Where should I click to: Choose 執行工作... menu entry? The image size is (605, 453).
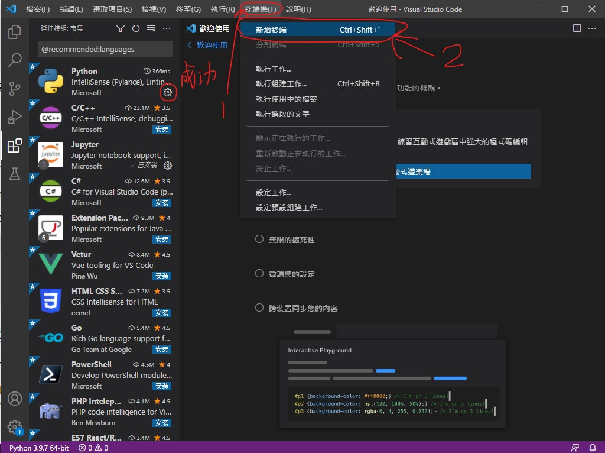click(x=317, y=69)
